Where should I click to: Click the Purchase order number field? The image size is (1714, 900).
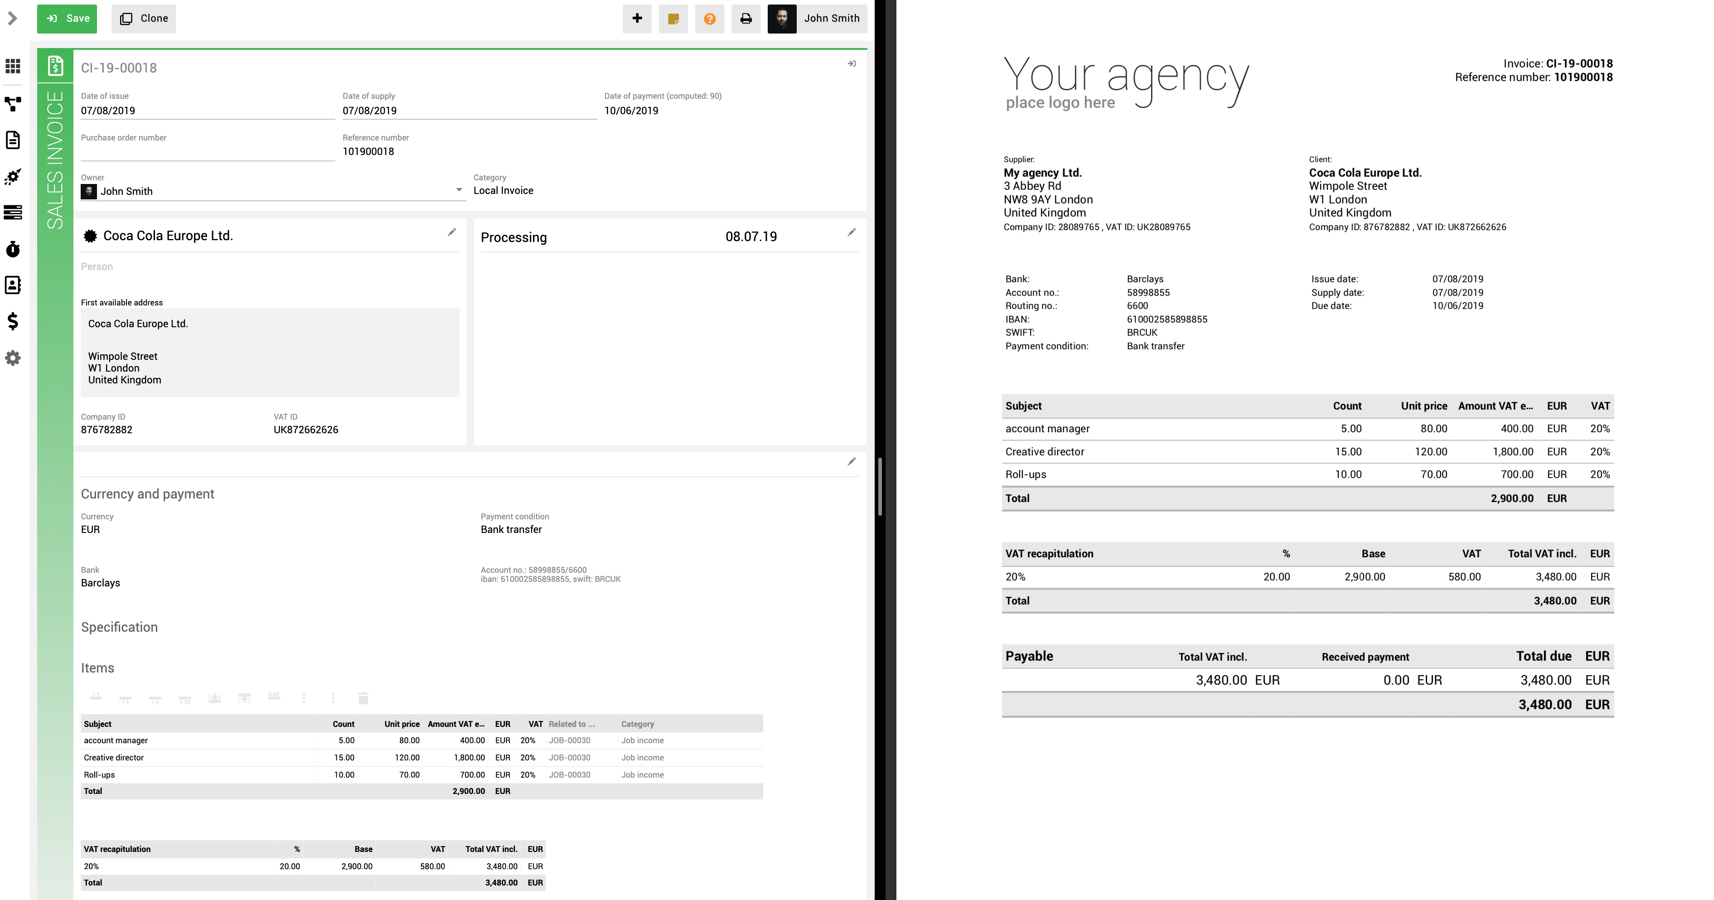tap(208, 152)
